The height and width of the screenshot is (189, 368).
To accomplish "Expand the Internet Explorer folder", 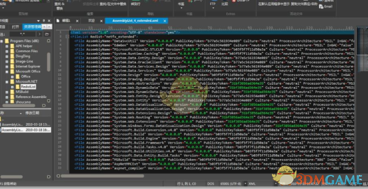I will pos(7,67).
